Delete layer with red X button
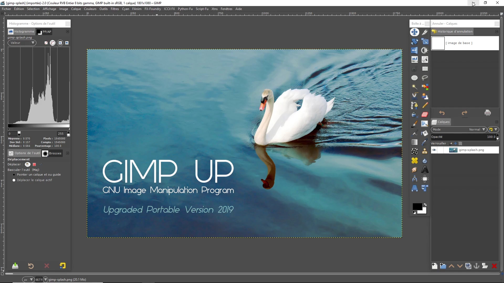 tap(494, 266)
